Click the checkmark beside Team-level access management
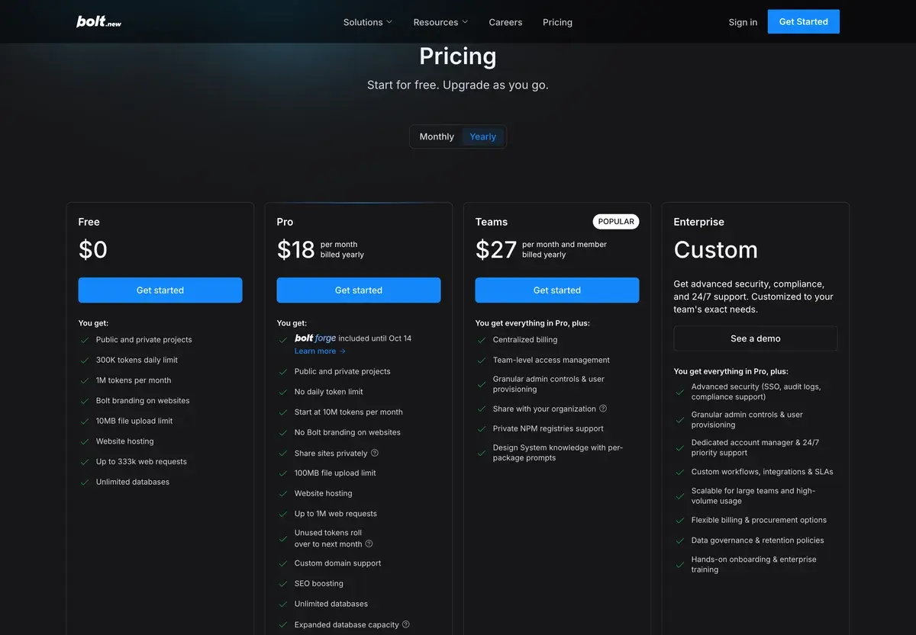916x635 pixels. pyautogui.click(x=482, y=360)
